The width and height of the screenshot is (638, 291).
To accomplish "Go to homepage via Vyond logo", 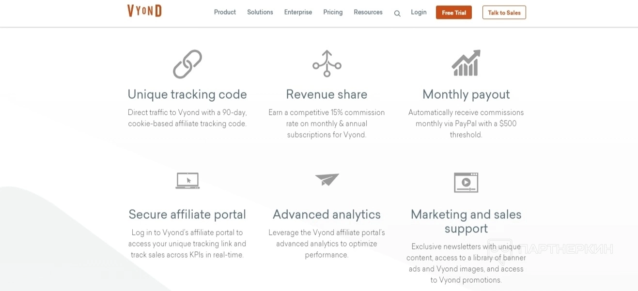I will (x=144, y=11).
